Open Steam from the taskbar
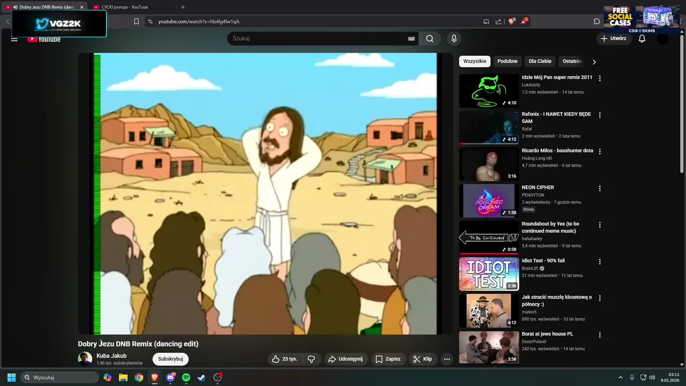The height and width of the screenshot is (386, 686). pyautogui.click(x=202, y=377)
